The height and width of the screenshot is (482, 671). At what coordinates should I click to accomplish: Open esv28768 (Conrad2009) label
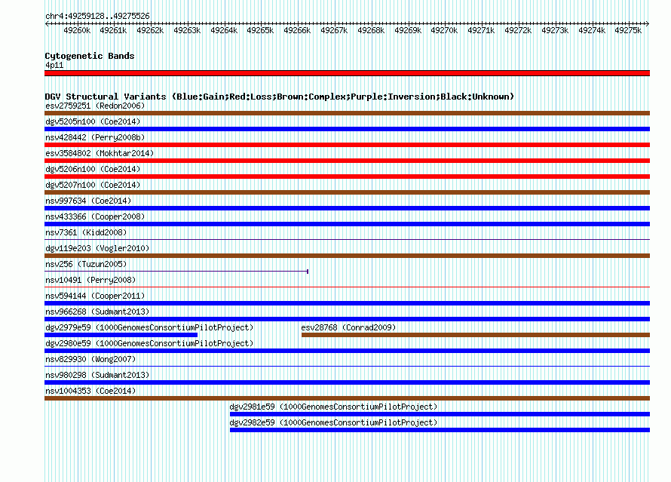[348, 327]
